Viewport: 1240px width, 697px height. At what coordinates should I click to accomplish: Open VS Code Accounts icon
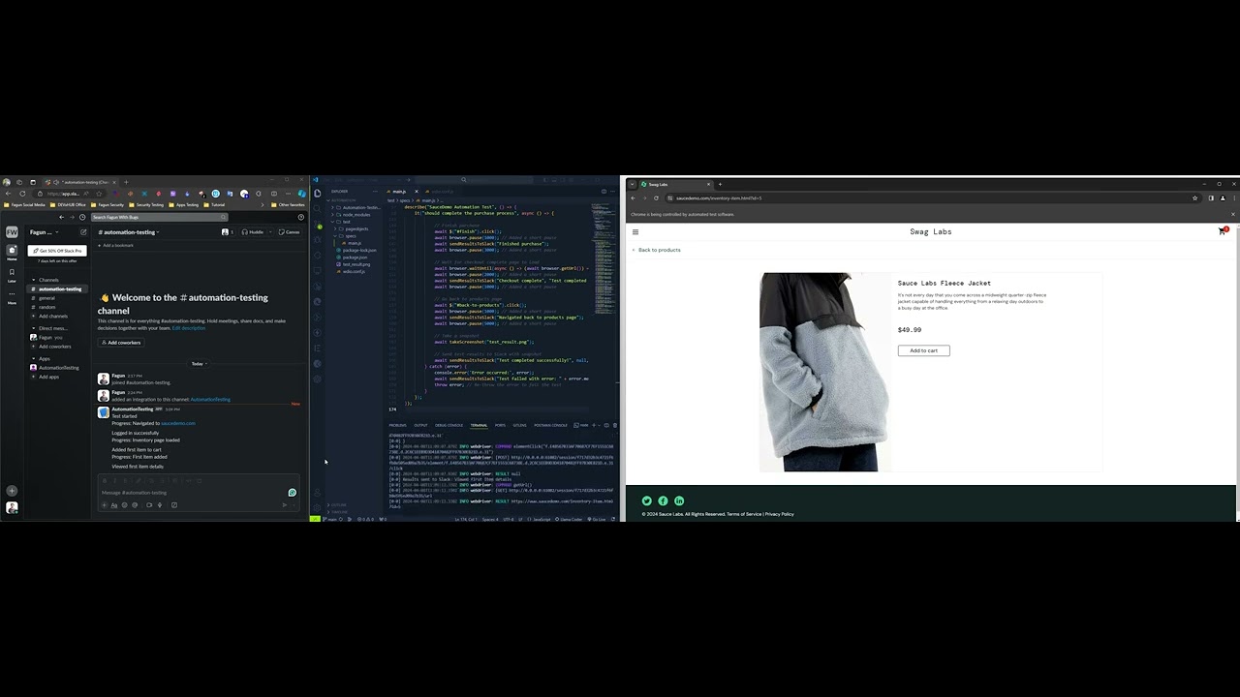coord(318,493)
